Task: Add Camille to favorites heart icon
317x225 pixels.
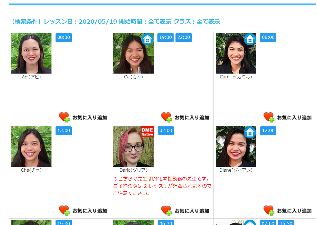Action: 269,117
